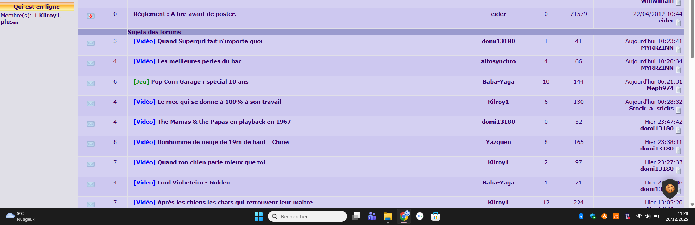The width and height of the screenshot is (695, 225).
Task: Click envelope icon beside Pop Corn Garage topic
Action: coord(91,84)
